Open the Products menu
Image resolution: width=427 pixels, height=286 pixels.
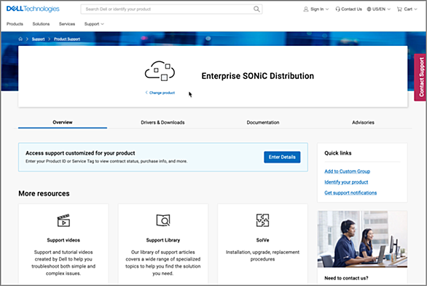[x=15, y=24]
